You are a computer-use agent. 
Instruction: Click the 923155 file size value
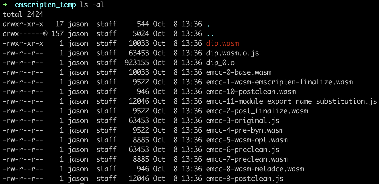coord(137,63)
